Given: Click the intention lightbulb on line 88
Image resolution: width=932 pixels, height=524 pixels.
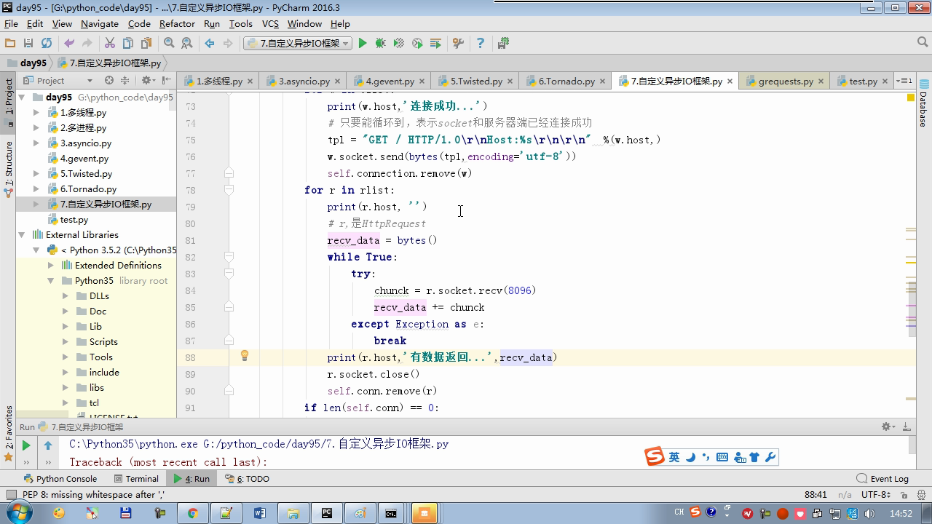Looking at the screenshot, I should point(245,356).
